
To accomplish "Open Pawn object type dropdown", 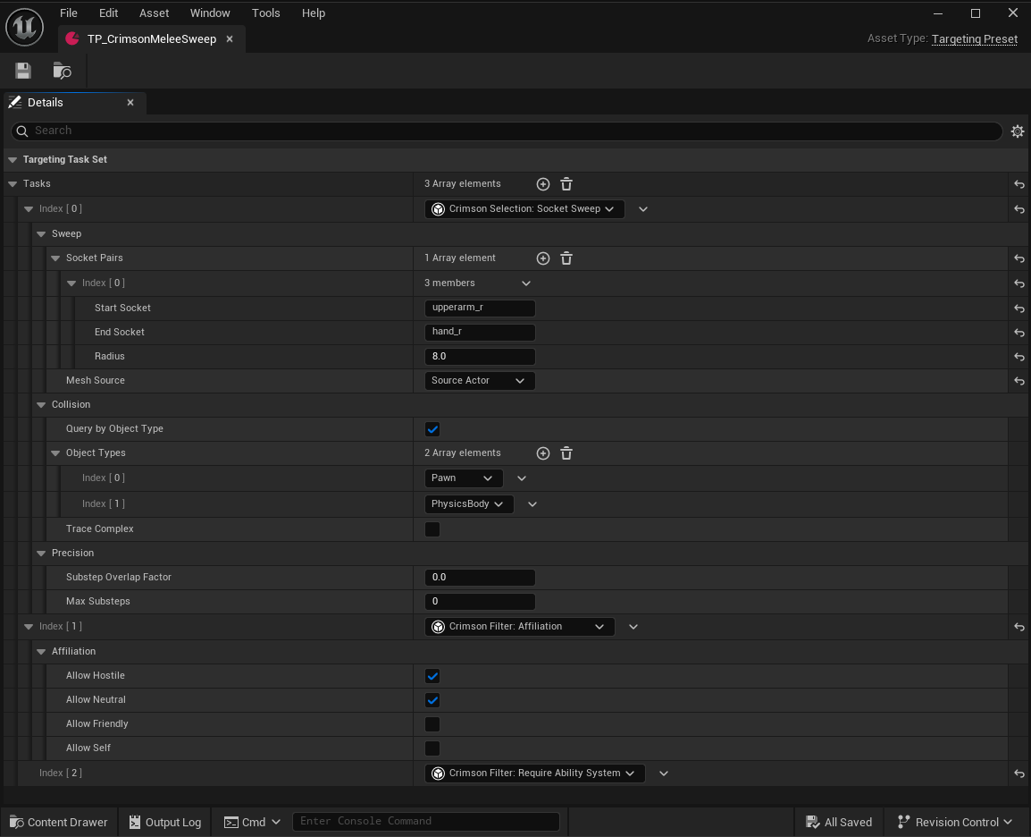I will click(464, 478).
